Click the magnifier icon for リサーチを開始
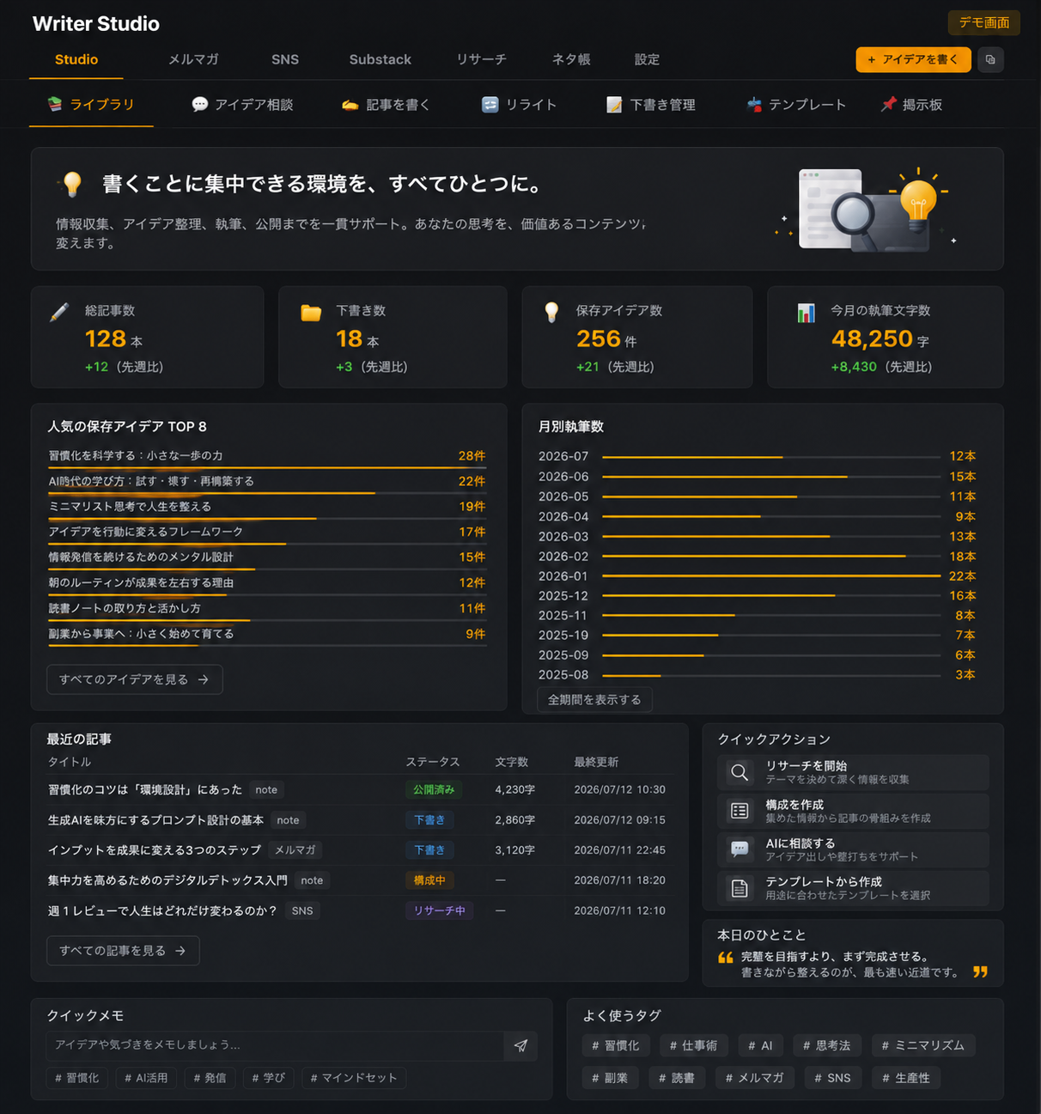This screenshot has height=1114, width=1041. (739, 772)
